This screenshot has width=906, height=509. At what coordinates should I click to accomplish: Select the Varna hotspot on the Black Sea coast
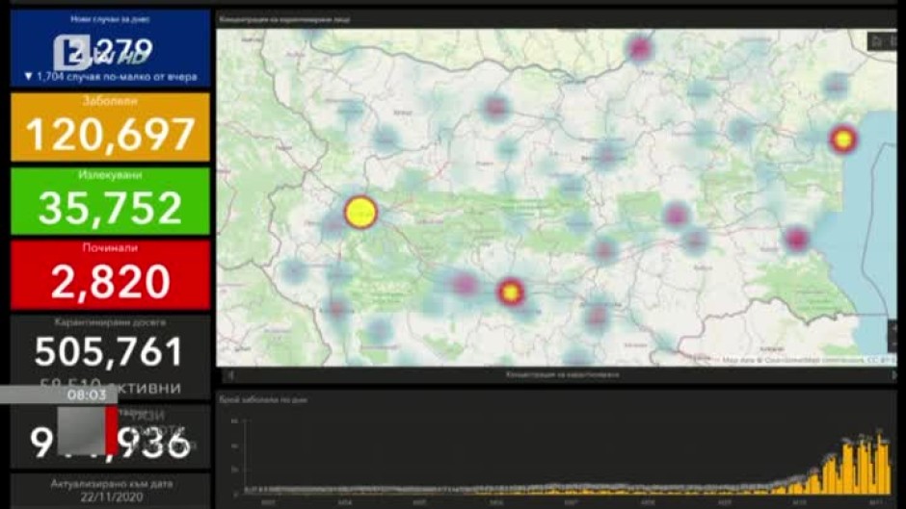pyautogui.click(x=843, y=140)
